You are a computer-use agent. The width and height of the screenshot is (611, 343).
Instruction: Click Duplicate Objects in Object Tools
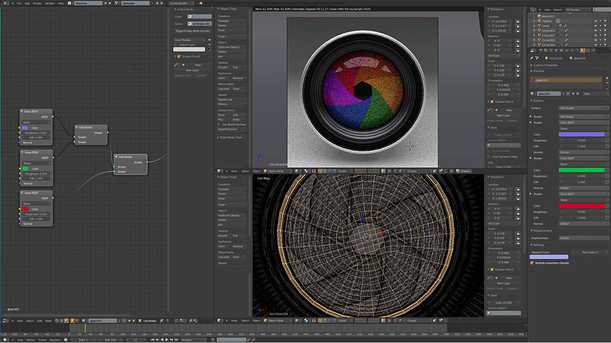[x=229, y=47]
